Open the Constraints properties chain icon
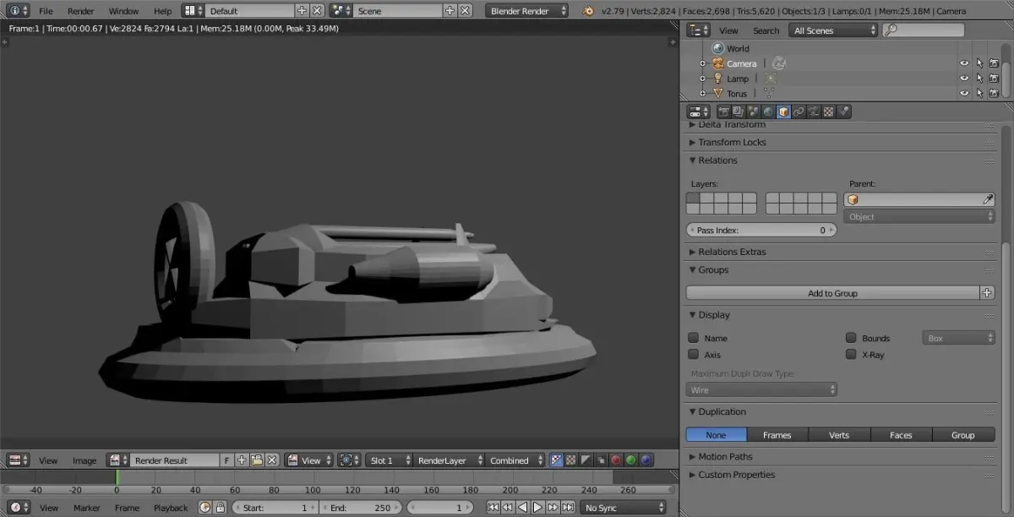The height and width of the screenshot is (517, 1014). coord(799,112)
